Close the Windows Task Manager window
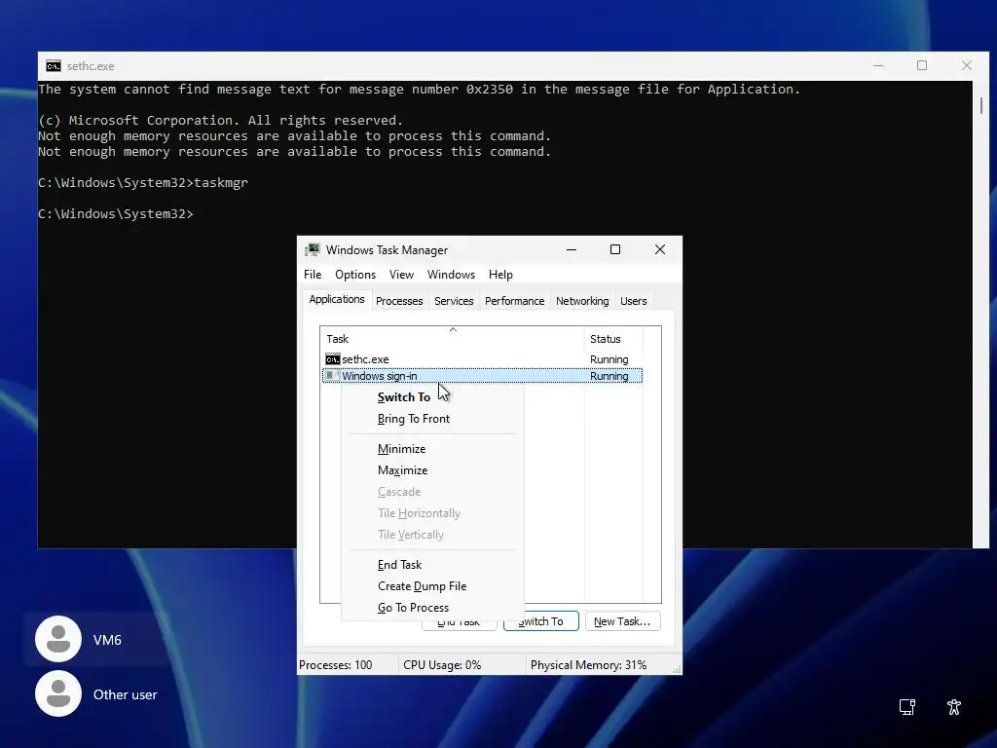 click(660, 250)
